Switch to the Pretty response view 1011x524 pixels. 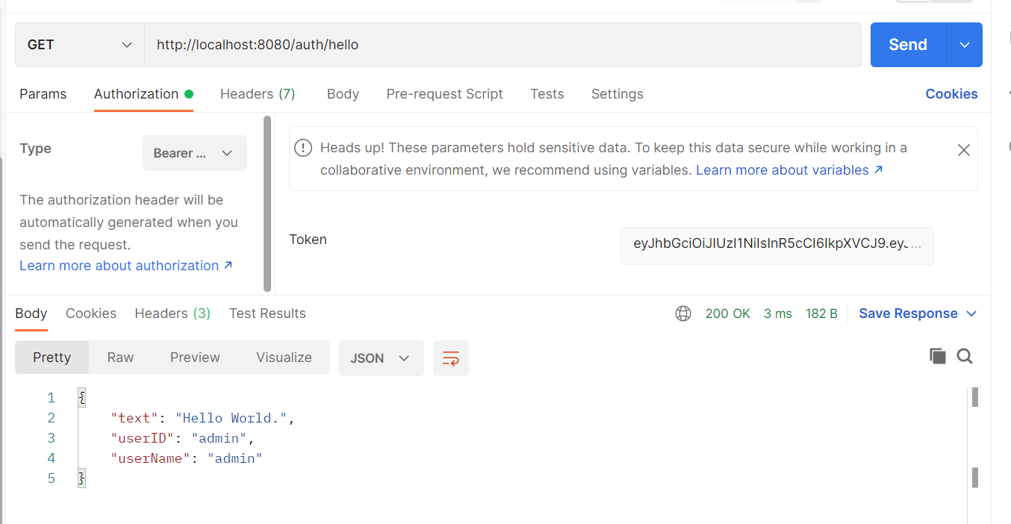point(52,358)
